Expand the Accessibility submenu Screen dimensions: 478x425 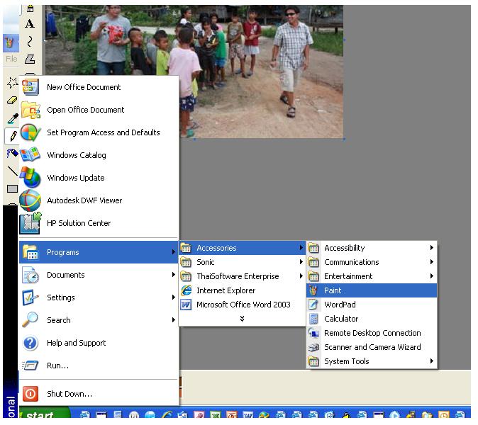[344, 248]
